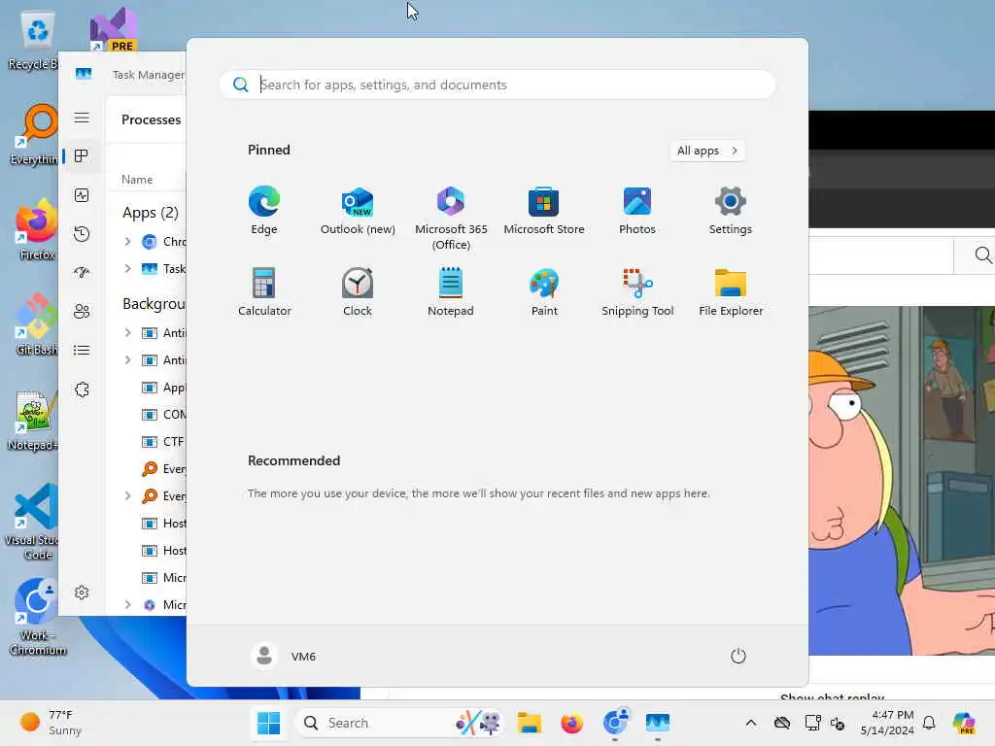Launch the Calculator app
This screenshot has height=746, width=995.
tap(264, 291)
